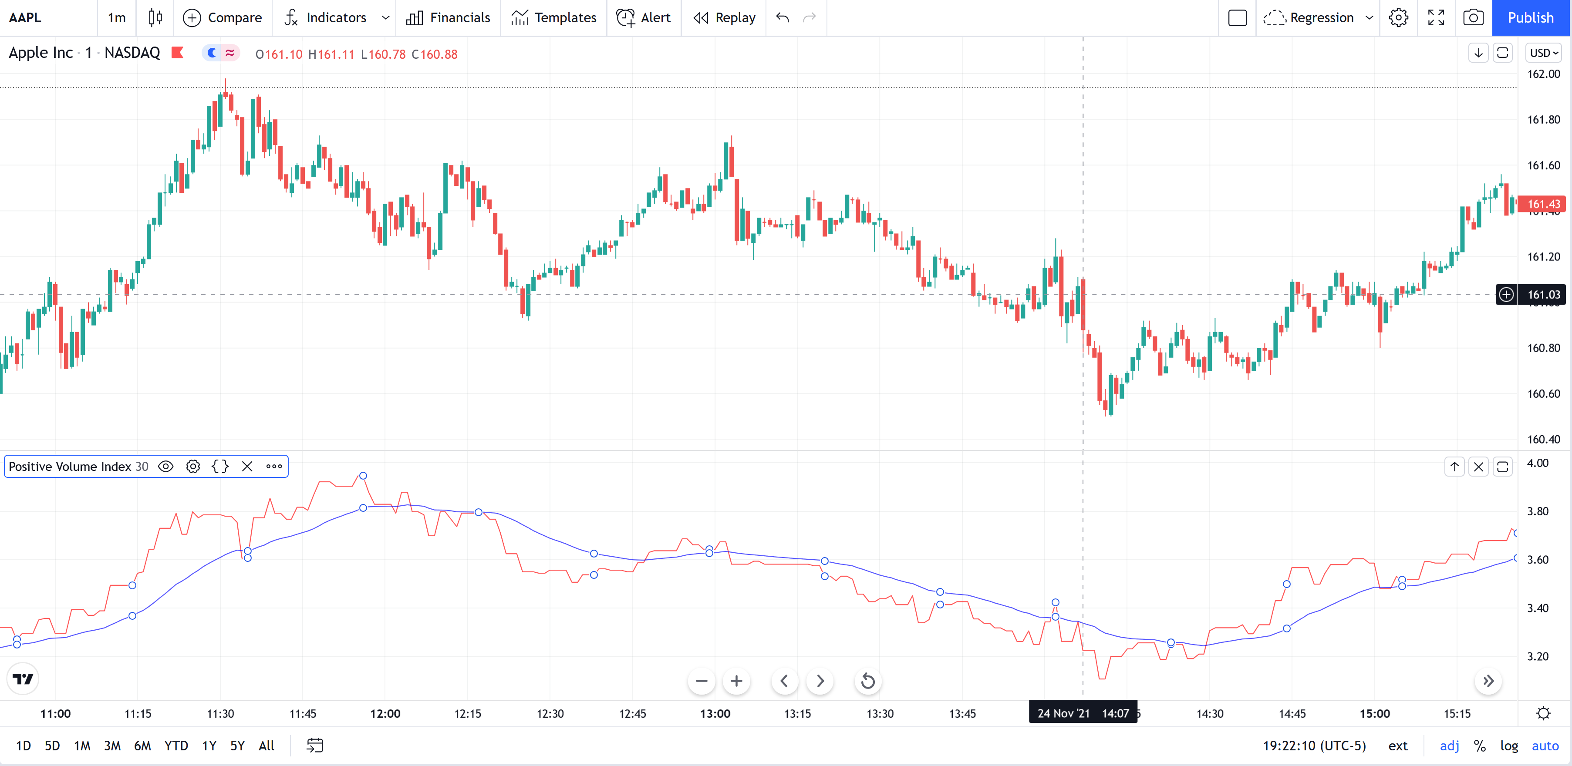Toggle adj dividend adjustment

1449,745
